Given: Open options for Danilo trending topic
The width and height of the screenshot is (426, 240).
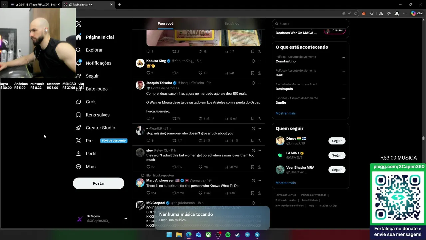Looking at the screenshot, I should point(343,99).
